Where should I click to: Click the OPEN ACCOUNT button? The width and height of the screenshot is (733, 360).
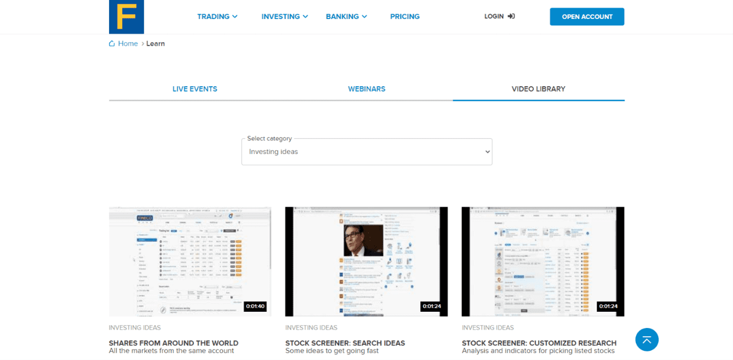tap(587, 16)
